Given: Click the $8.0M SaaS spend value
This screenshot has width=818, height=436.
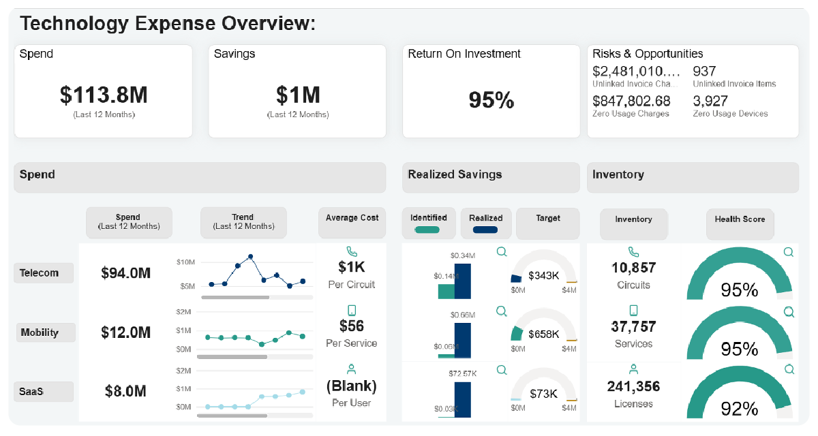Looking at the screenshot, I should (x=126, y=391).
